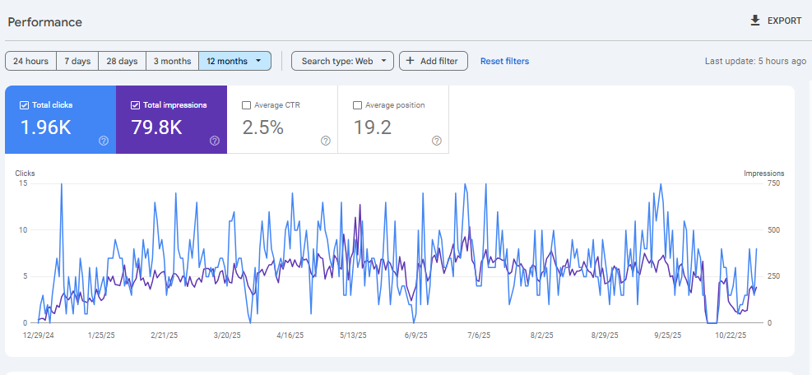
Task: Click the 7/6/25 date on chart axis
Action: coord(478,336)
